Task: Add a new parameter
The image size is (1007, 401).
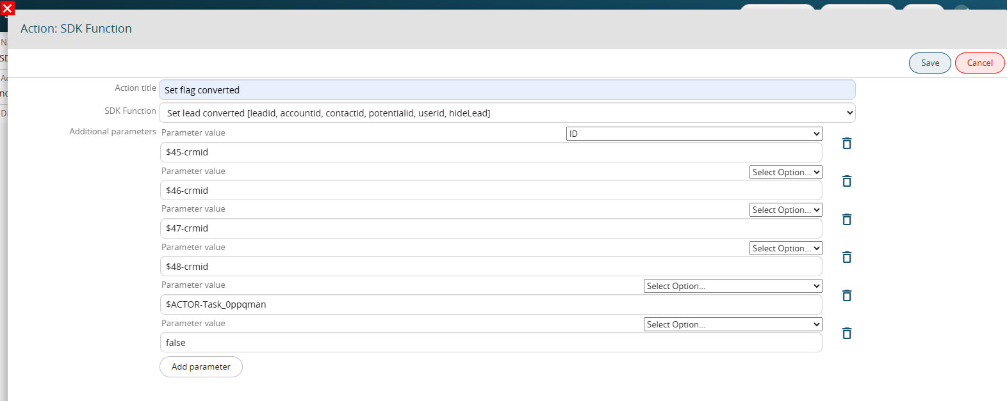Action: point(201,366)
